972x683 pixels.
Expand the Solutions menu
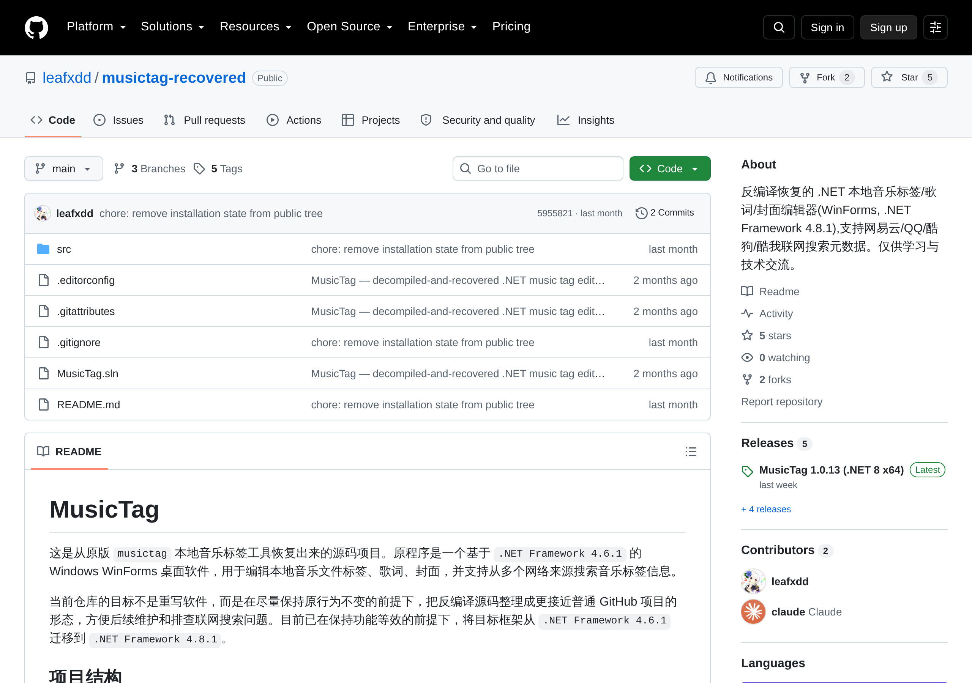click(x=173, y=27)
